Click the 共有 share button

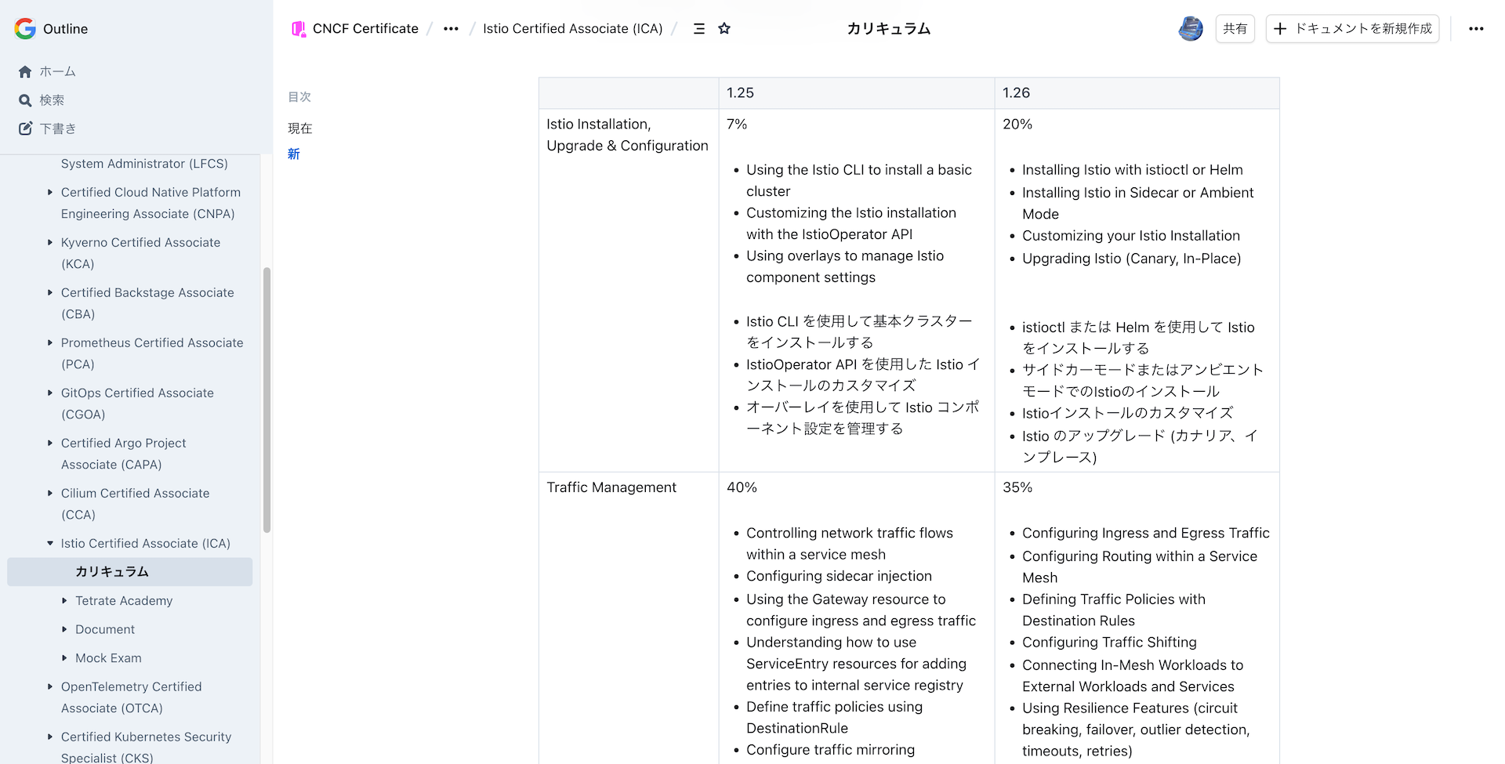point(1235,29)
